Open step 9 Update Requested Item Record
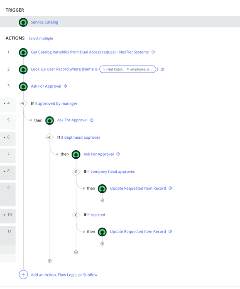This screenshot has width=240, height=289. (138, 189)
